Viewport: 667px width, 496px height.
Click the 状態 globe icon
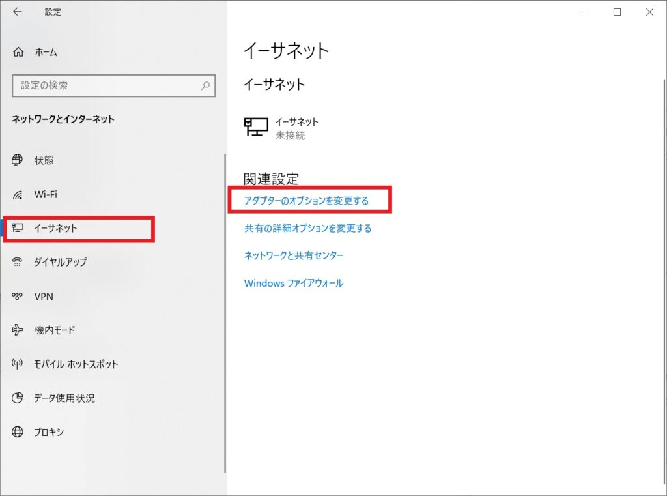(x=17, y=160)
